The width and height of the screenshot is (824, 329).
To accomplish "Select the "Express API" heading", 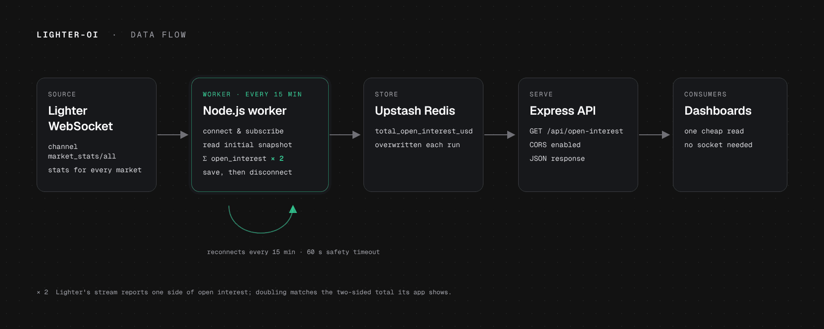I will click(x=563, y=111).
